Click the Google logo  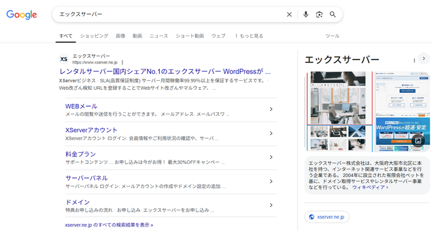pos(21,15)
